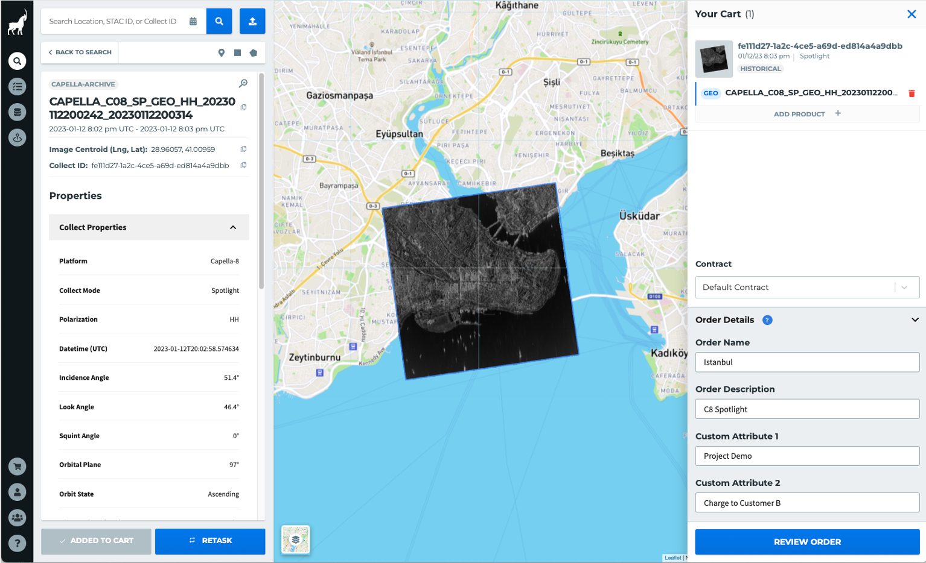Close the Your Cart panel
926x563 pixels.
point(912,14)
